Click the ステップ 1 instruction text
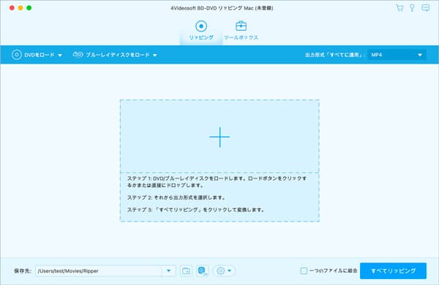 pyautogui.click(x=217, y=182)
